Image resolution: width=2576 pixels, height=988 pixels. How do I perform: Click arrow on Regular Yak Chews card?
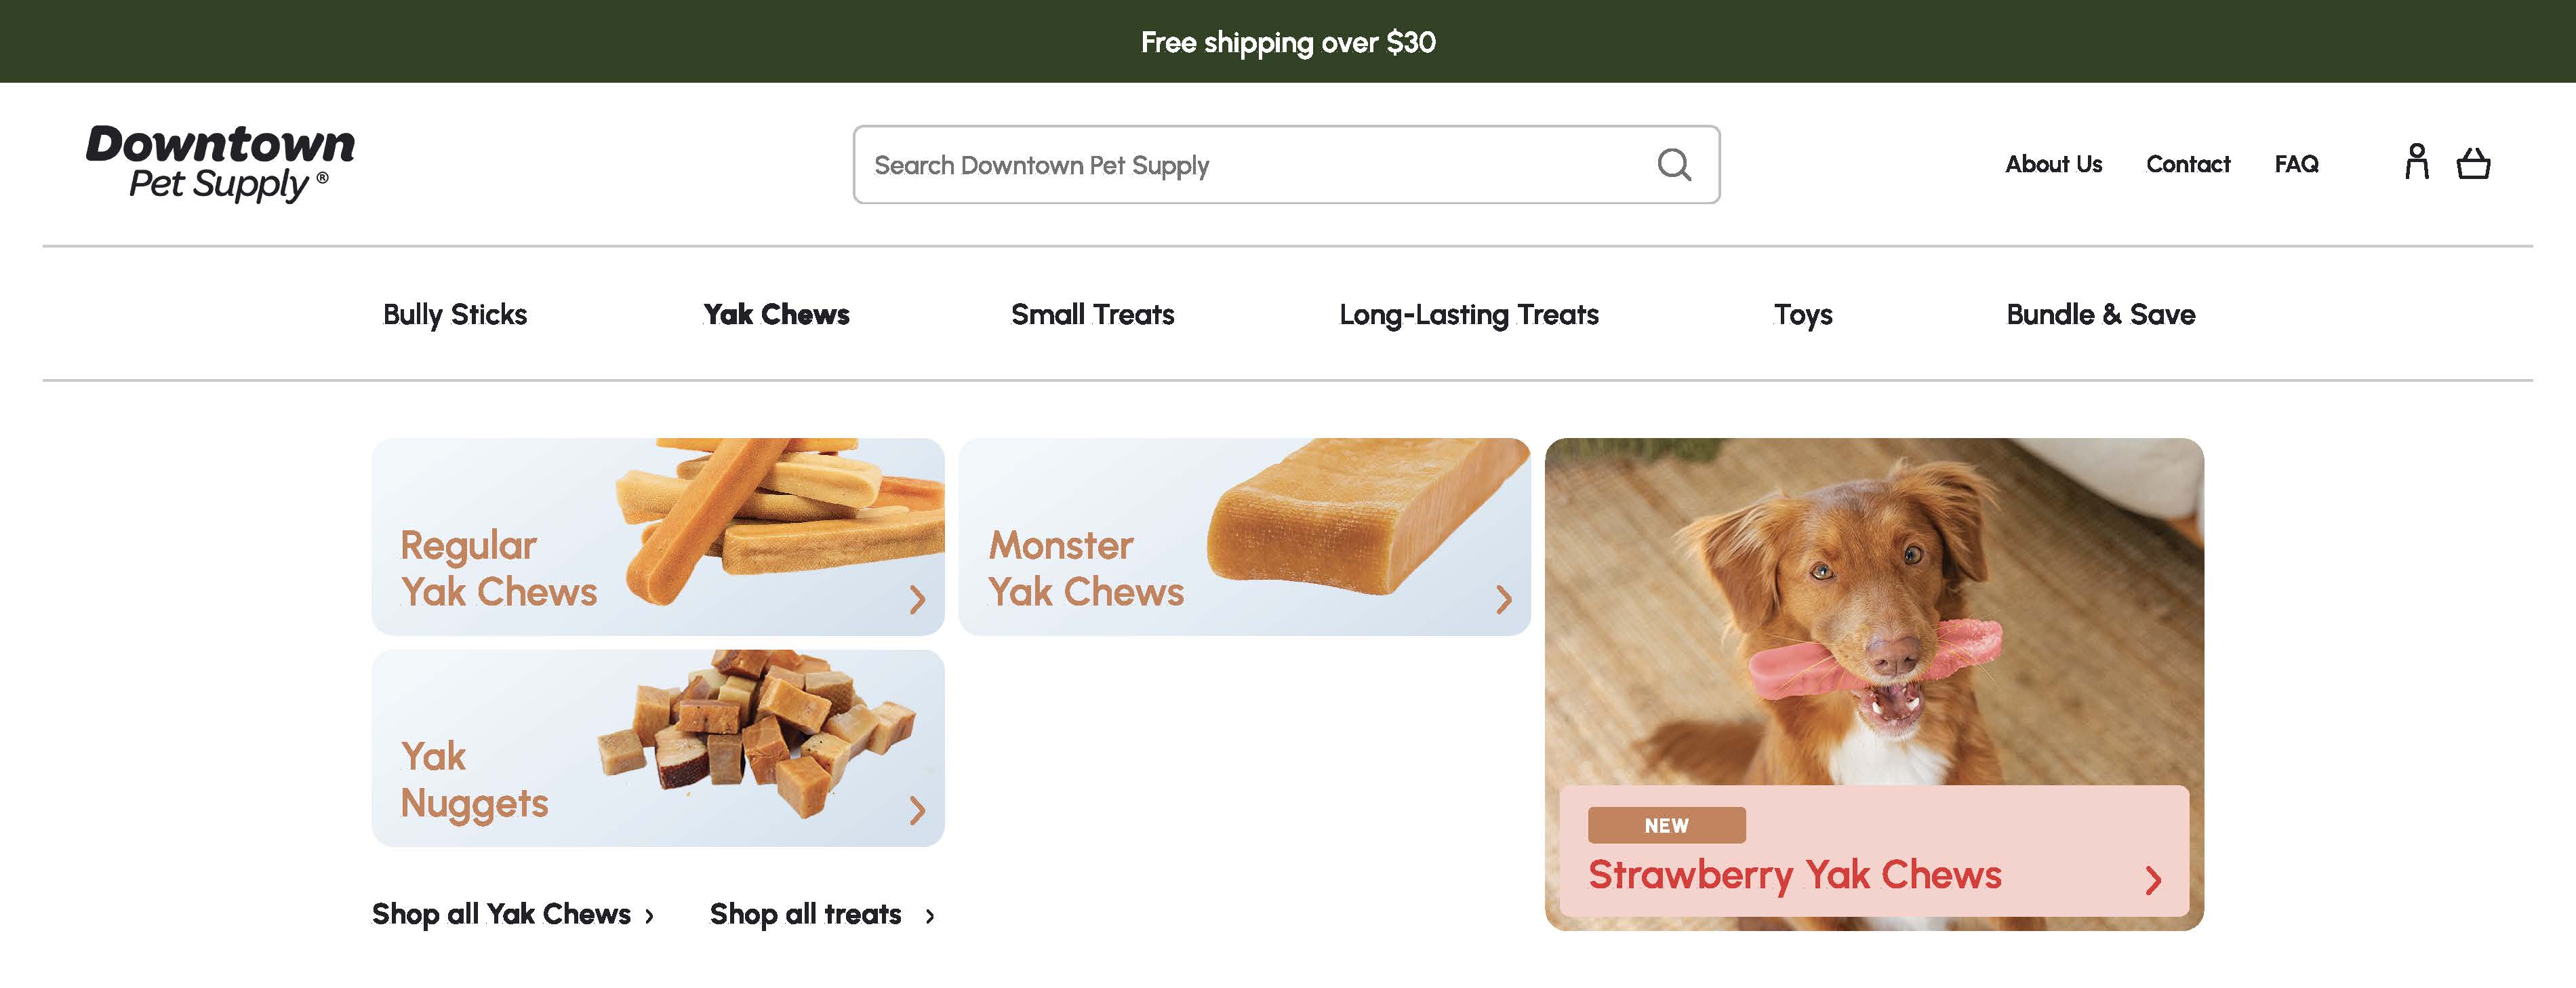tap(917, 599)
